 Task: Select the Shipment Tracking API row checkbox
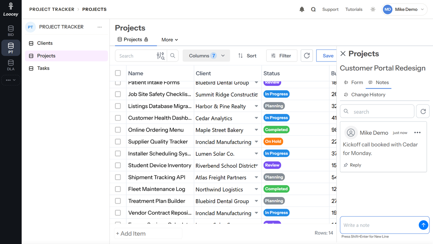click(118, 177)
